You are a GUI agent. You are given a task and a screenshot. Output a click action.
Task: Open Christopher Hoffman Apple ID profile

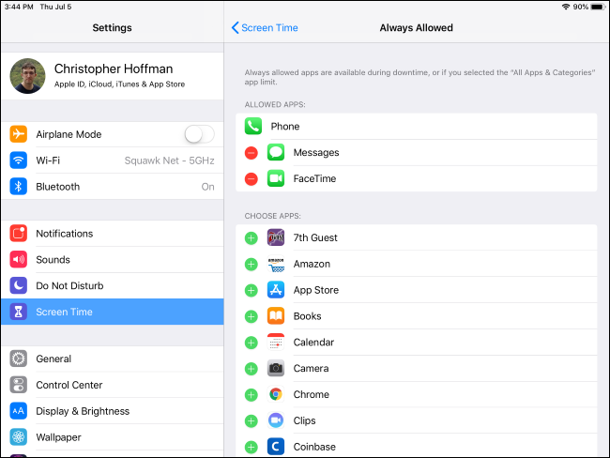click(113, 75)
